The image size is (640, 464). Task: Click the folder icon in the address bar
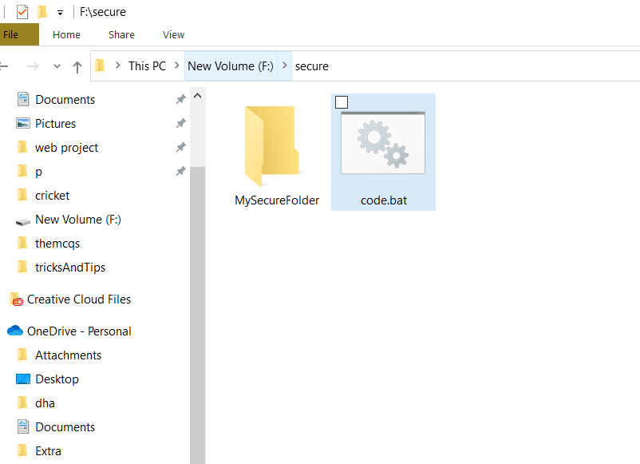click(x=100, y=65)
